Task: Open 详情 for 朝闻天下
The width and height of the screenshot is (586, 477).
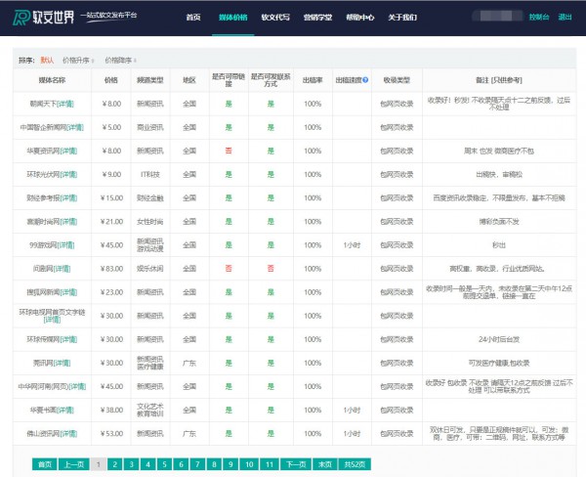Action: 64,103
